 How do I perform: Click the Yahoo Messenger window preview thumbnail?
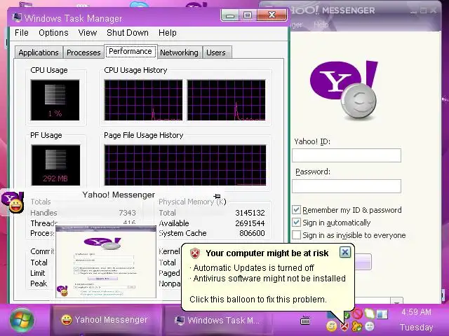point(106,262)
